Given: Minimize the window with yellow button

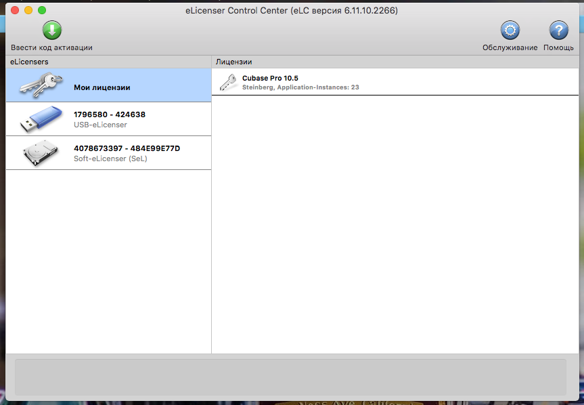Looking at the screenshot, I should 28,10.
